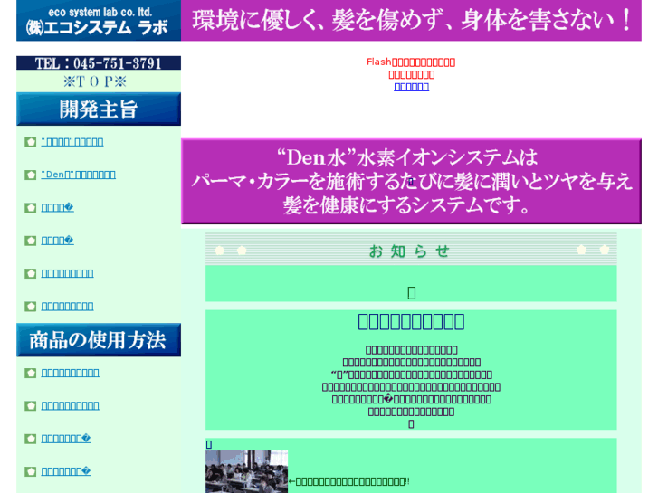Open the sidebar link starting with "Den
This screenshot has width=658, height=493.
pyautogui.click(x=79, y=175)
